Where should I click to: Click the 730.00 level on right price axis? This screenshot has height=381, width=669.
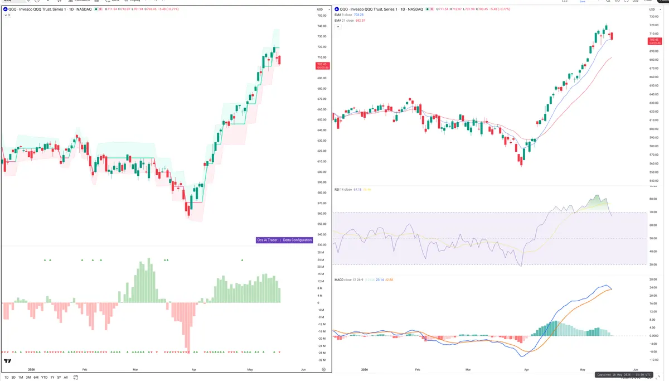[x=653, y=16]
